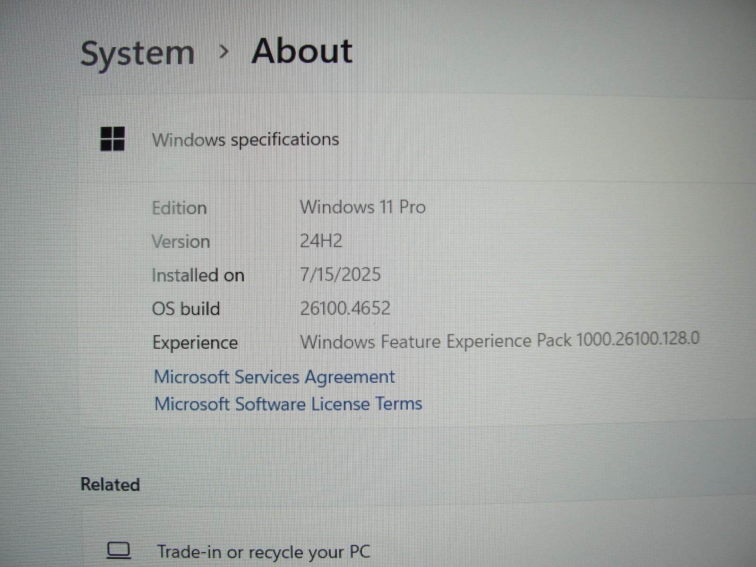Click the 7/15/2025 install date

340,275
